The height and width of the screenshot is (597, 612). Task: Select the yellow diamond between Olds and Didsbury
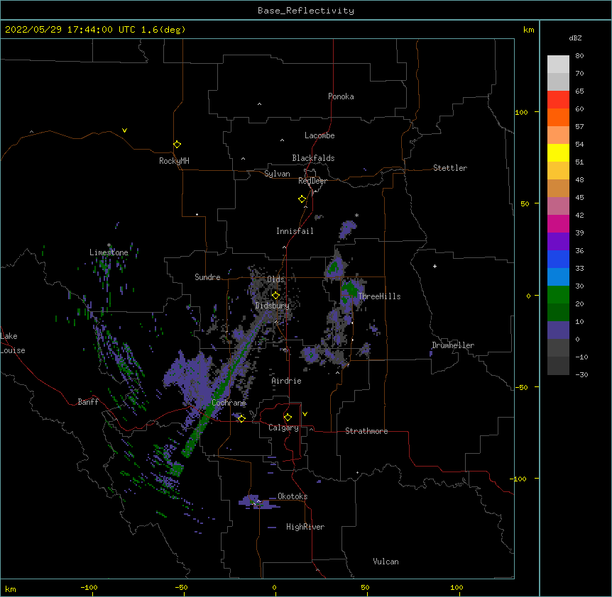coord(275,296)
